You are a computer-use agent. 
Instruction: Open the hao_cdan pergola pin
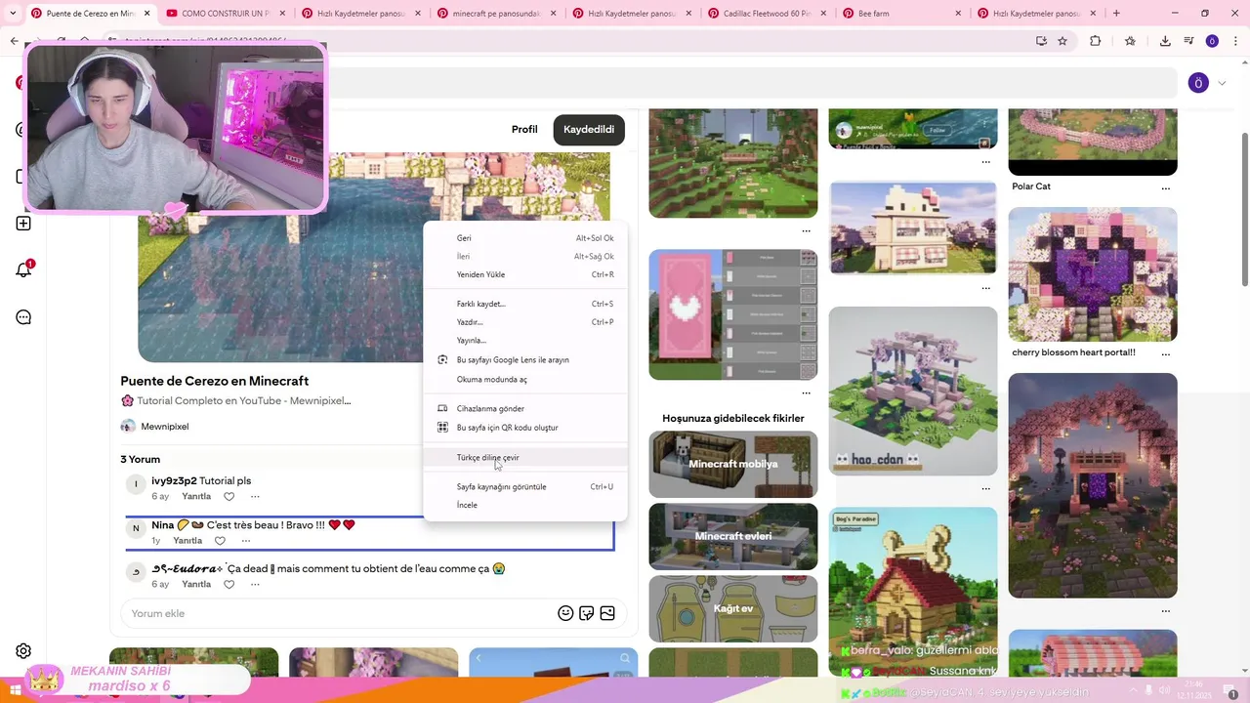click(913, 392)
